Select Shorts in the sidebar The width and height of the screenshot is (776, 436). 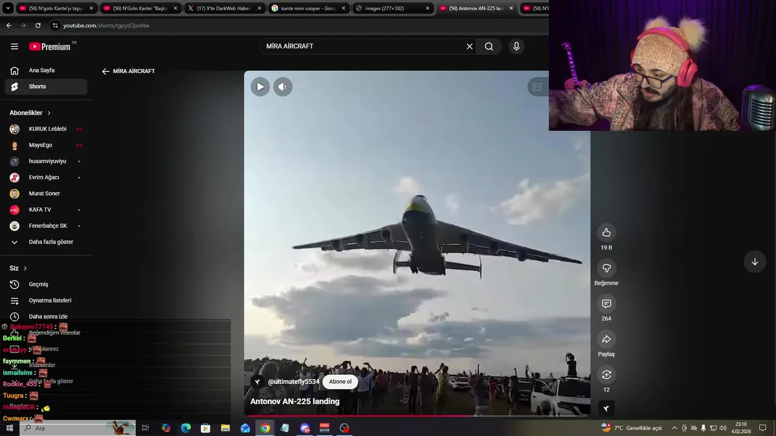pyautogui.click(x=46, y=87)
